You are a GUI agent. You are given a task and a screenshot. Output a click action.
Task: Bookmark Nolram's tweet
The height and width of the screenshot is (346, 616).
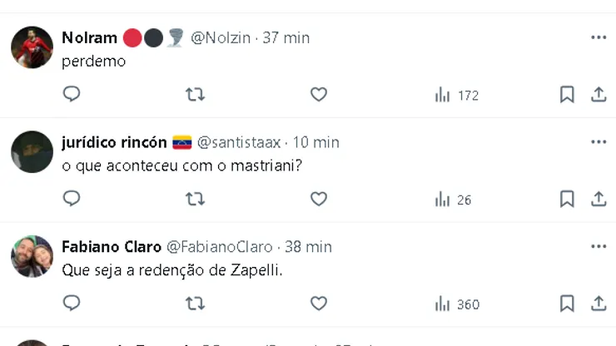567,95
